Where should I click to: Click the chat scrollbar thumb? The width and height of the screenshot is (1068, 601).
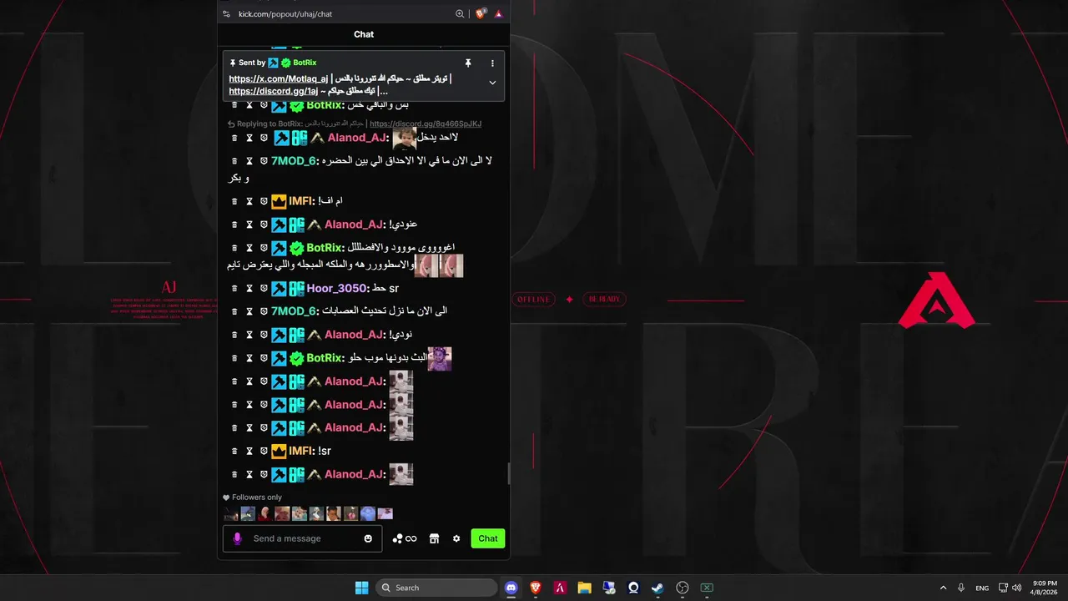click(x=508, y=474)
